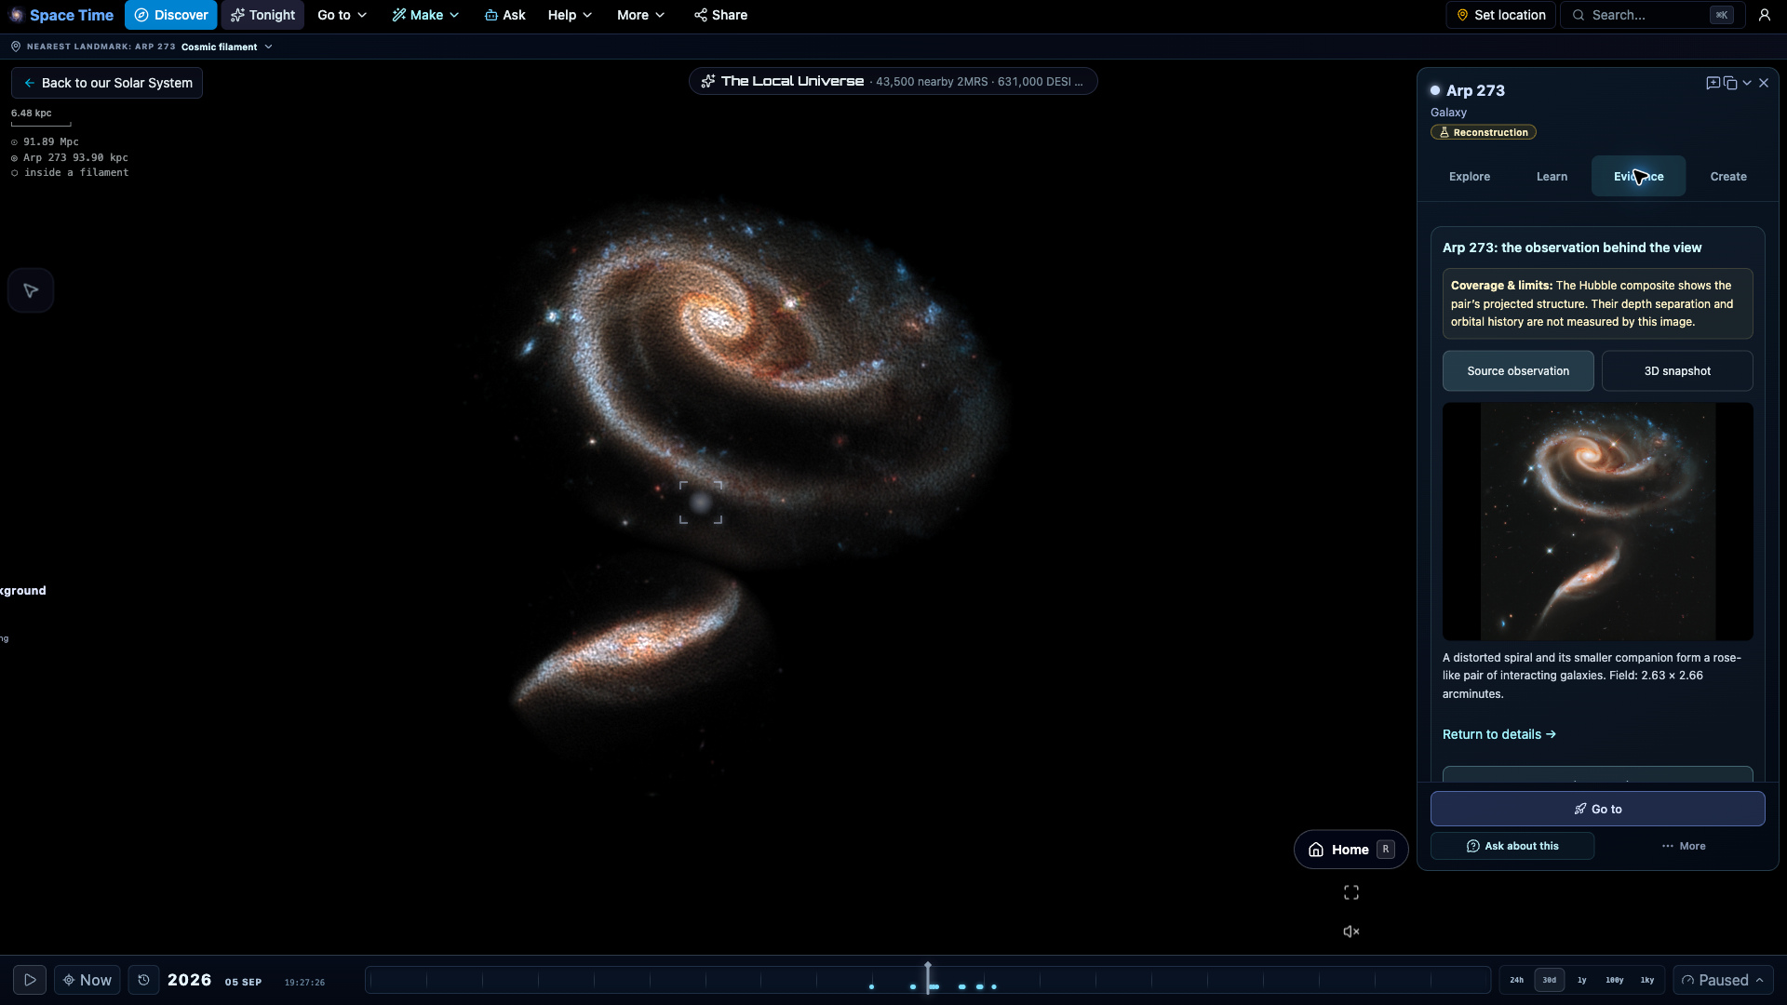The height and width of the screenshot is (1005, 1787).
Task: Switch to the Explore tab
Action: click(1470, 176)
